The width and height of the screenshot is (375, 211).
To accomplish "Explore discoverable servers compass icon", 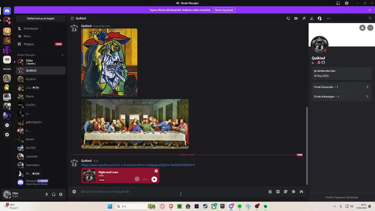I will pos(7,135).
